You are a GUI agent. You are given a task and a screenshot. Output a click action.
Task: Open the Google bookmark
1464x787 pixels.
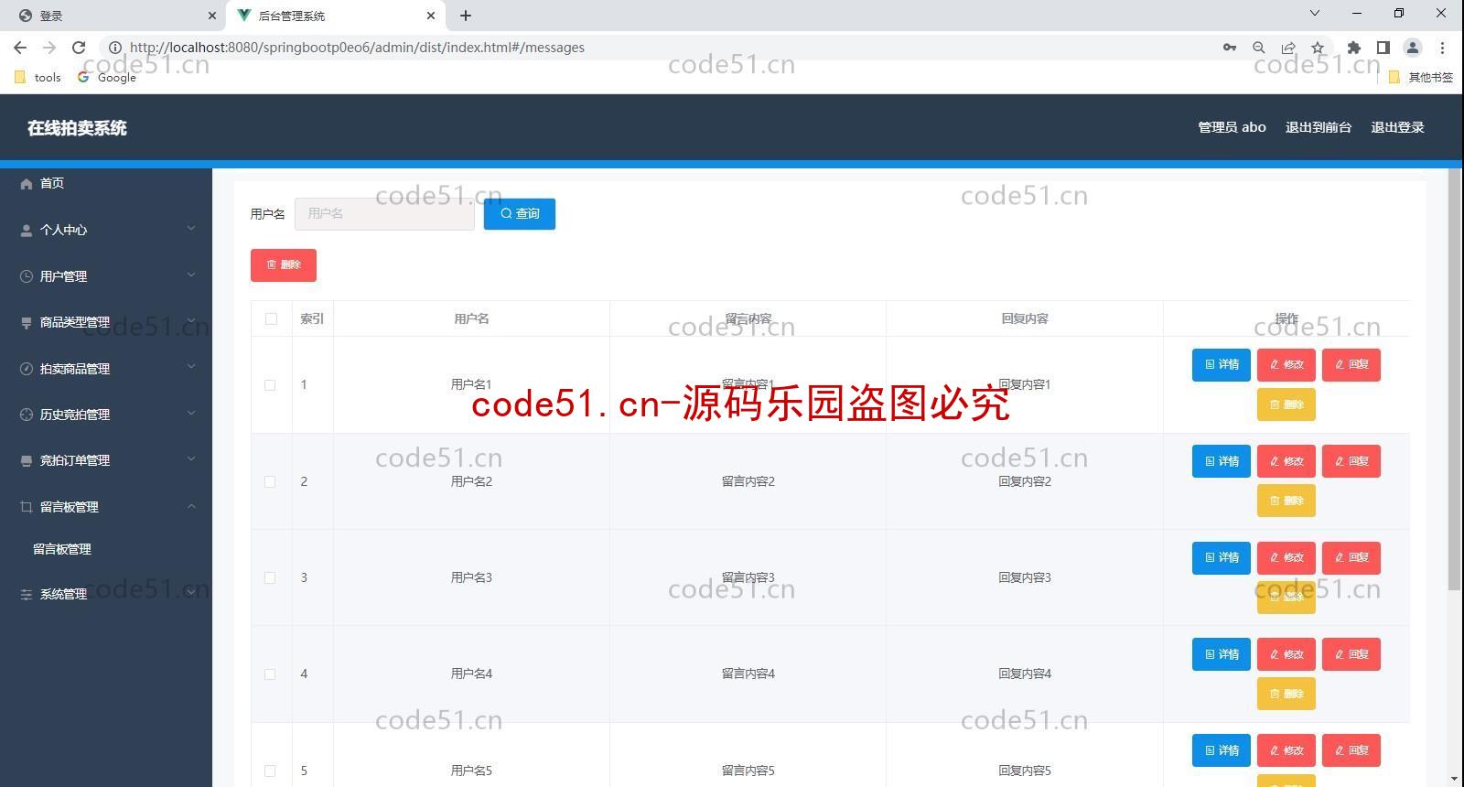click(107, 78)
